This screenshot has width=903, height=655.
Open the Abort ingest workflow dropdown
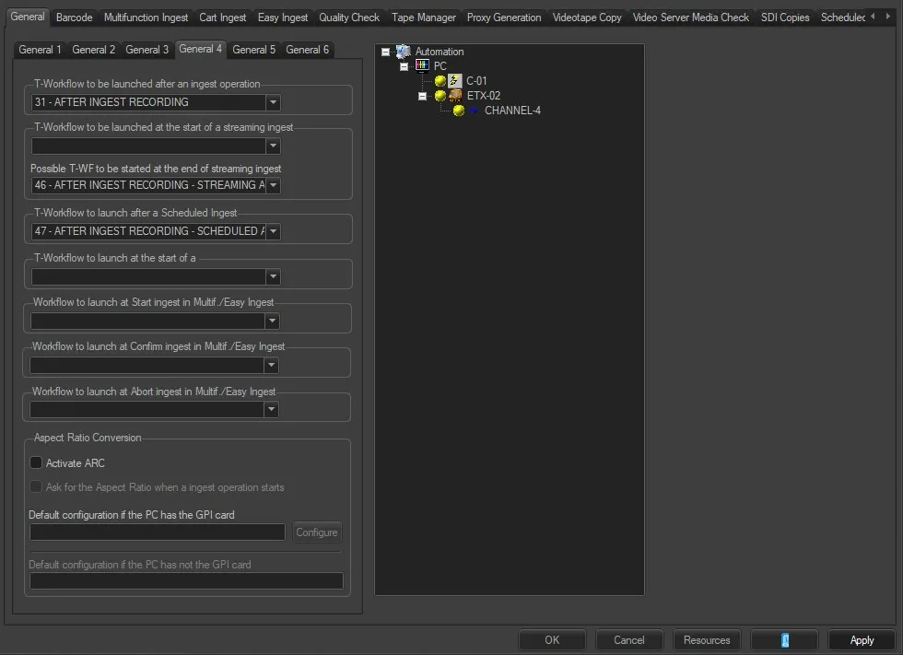pos(271,410)
